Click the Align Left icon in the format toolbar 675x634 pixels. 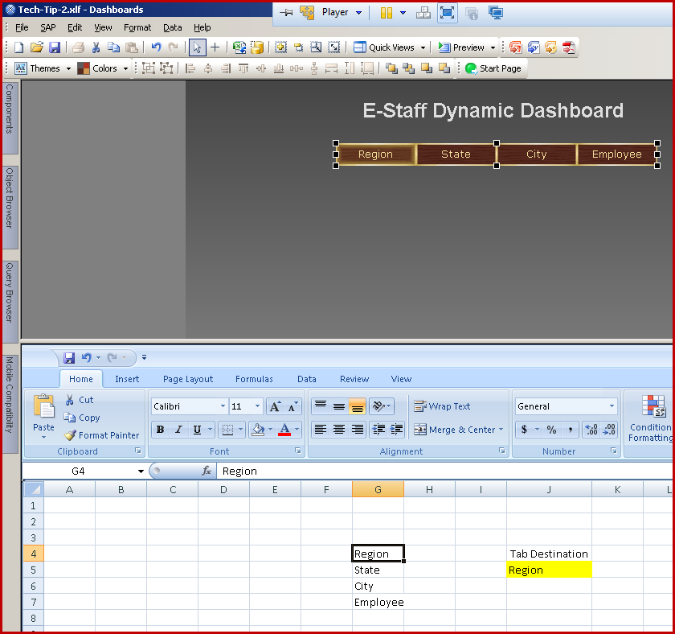coord(190,68)
